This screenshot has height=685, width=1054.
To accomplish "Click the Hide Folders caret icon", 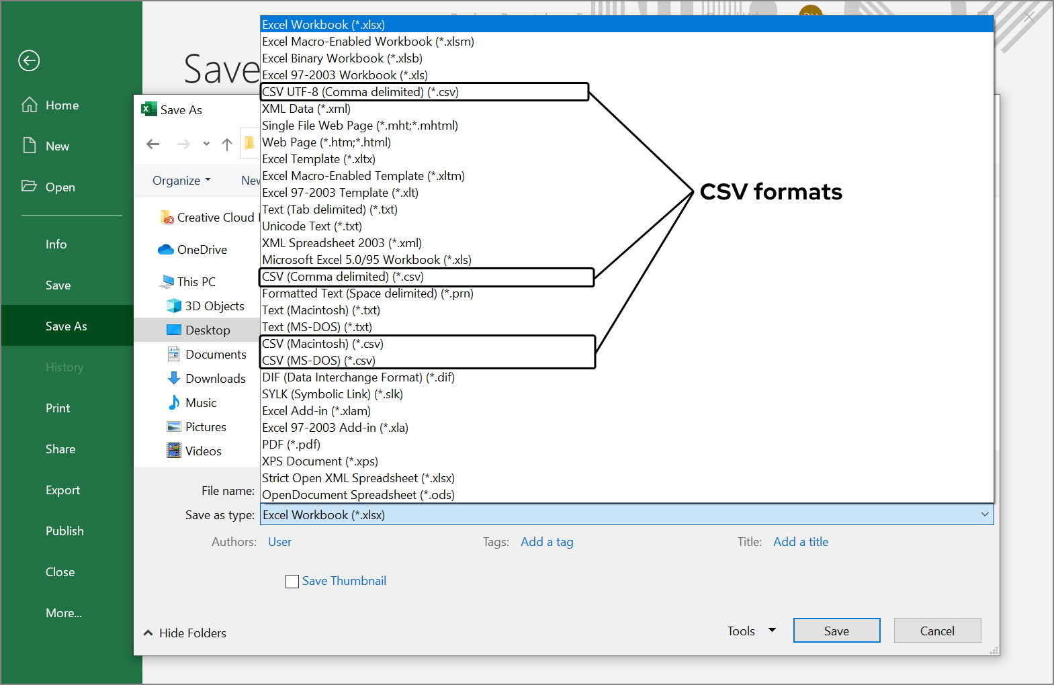I will [148, 633].
